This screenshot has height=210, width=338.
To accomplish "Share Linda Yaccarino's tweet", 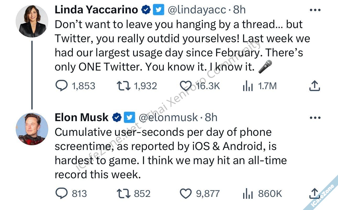I will click(x=314, y=85).
